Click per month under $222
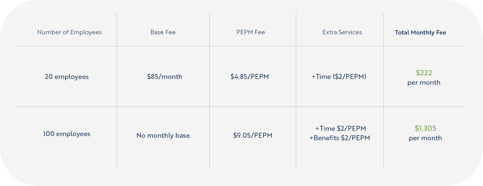This screenshot has height=186, width=483. 424,83
